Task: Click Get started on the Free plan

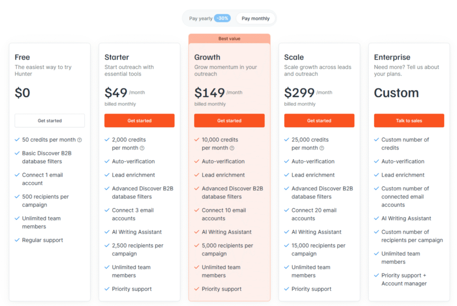Action: [50, 120]
